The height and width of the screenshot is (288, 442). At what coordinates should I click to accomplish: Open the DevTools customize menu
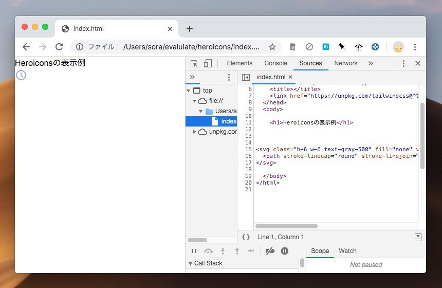[x=403, y=63]
